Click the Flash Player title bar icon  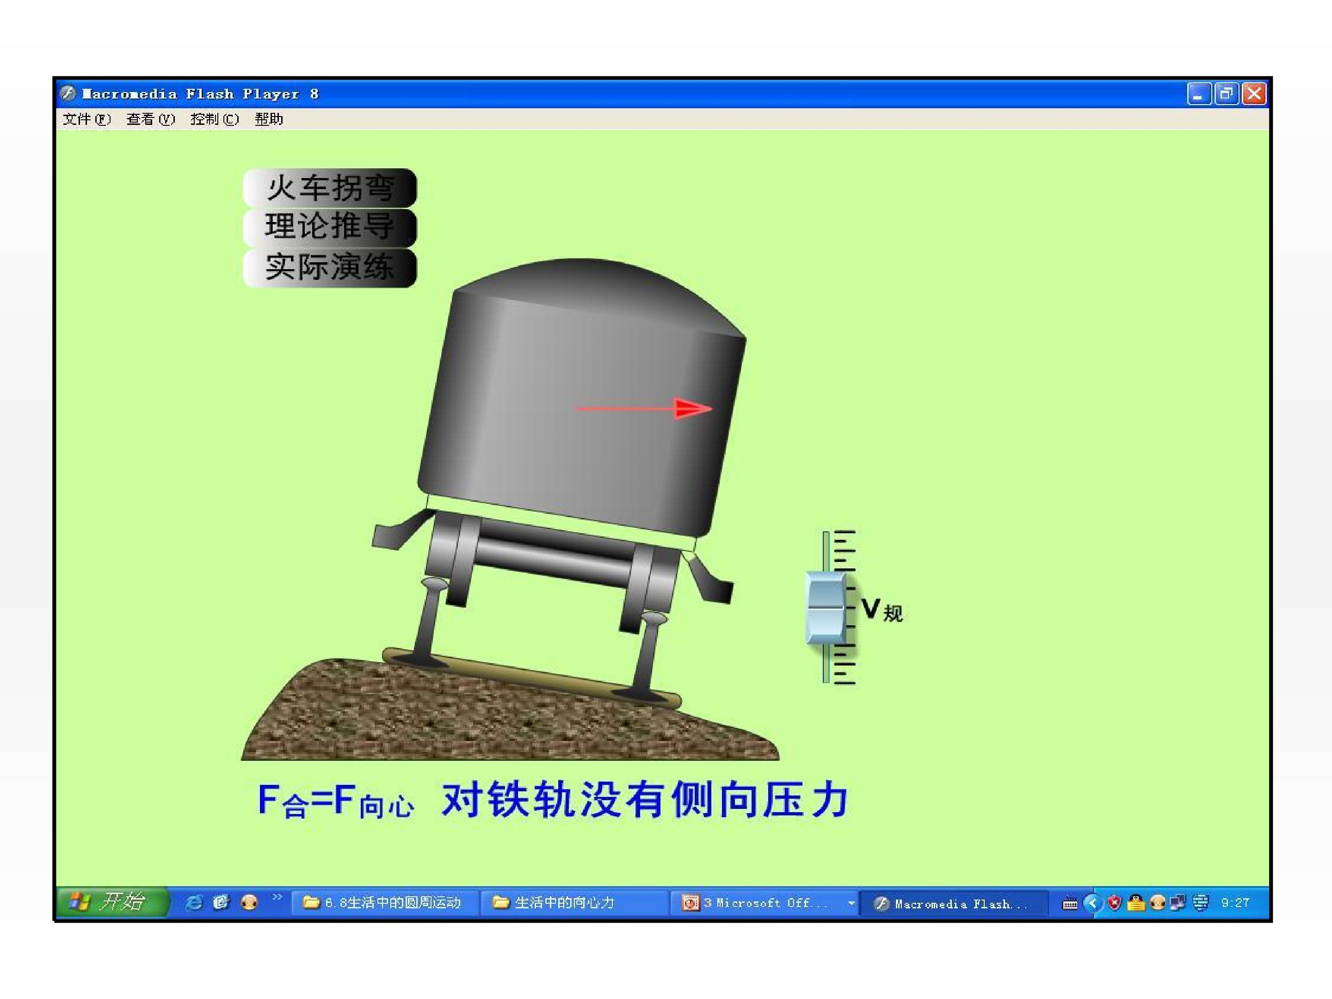point(68,93)
